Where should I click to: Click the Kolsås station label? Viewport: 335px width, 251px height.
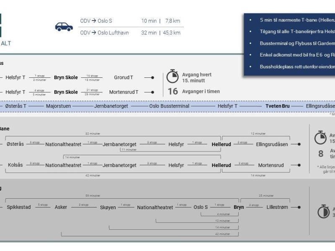click(15, 165)
